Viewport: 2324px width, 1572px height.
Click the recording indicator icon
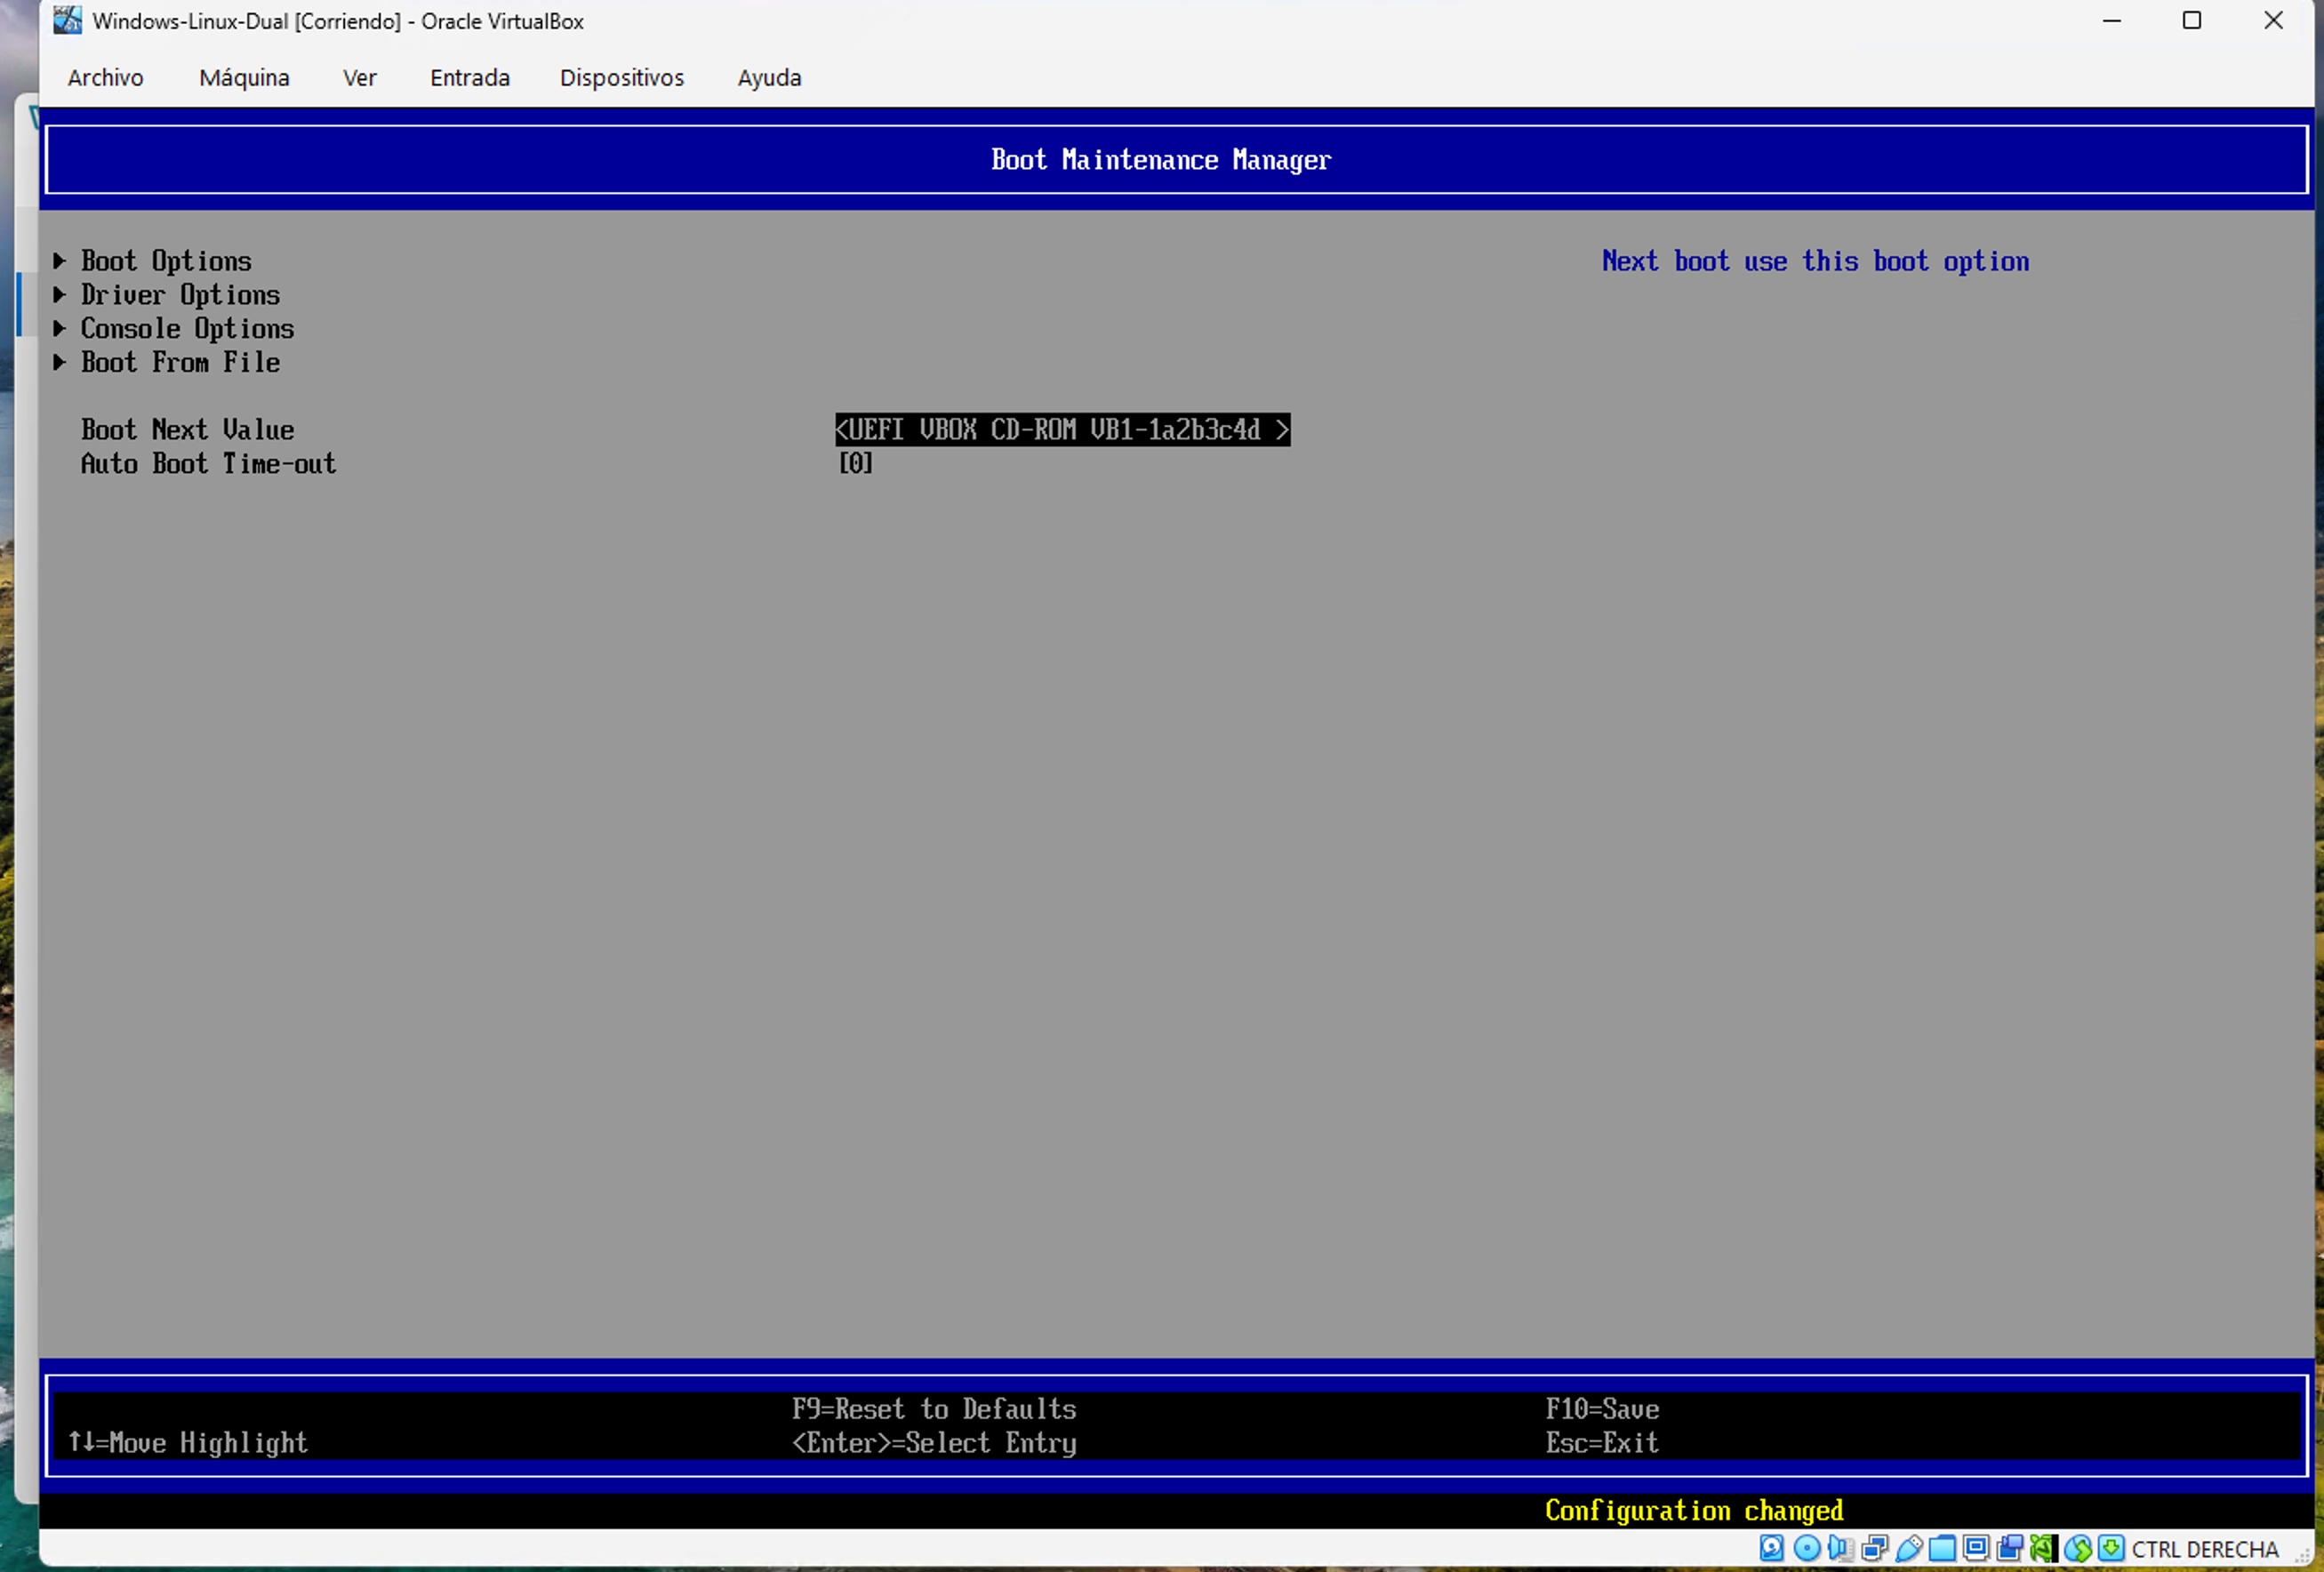pos(2010,1548)
